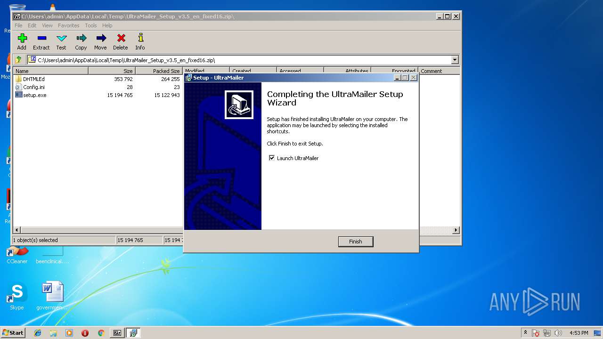This screenshot has height=339, width=603.
Task: Open the Skype desktop shortcut
Action: [16, 297]
